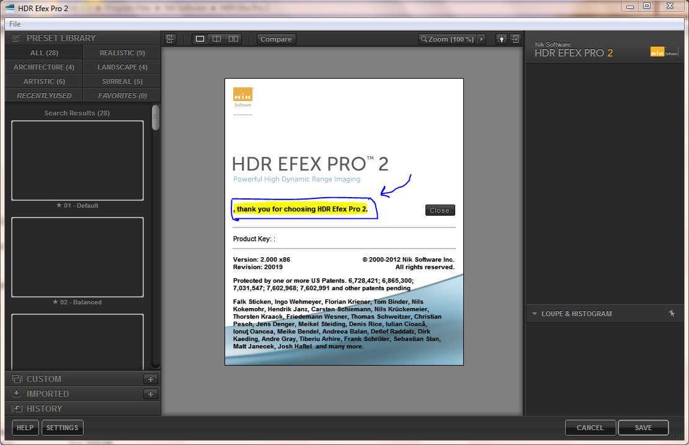The width and height of the screenshot is (689, 445).
Task: Expand the HISTORY section
Action: click(x=82, y=408)
